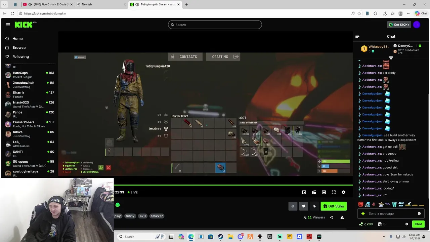Enter fullscreen video mode
The height and width of the screenshot is (242, 430).
pyautogui.click(x=334, y=192)
